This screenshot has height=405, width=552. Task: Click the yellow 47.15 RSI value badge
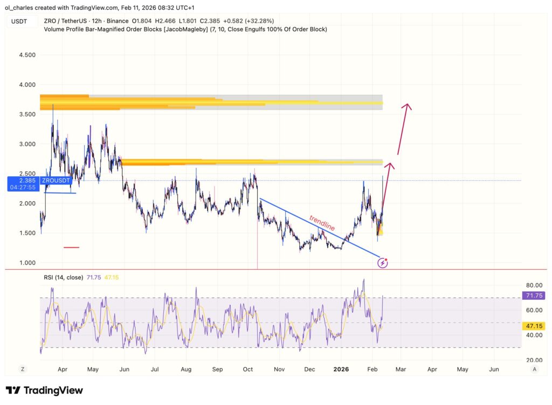pos(533,326)
